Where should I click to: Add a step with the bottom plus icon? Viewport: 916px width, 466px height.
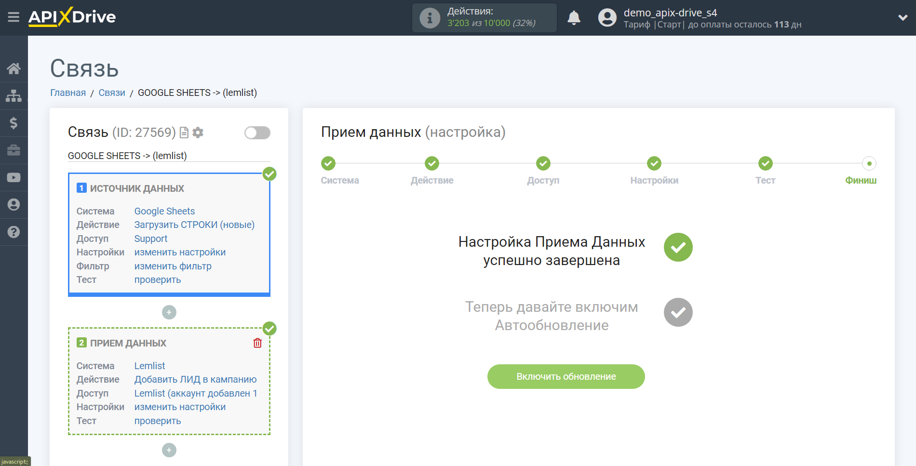coord(169,450)
